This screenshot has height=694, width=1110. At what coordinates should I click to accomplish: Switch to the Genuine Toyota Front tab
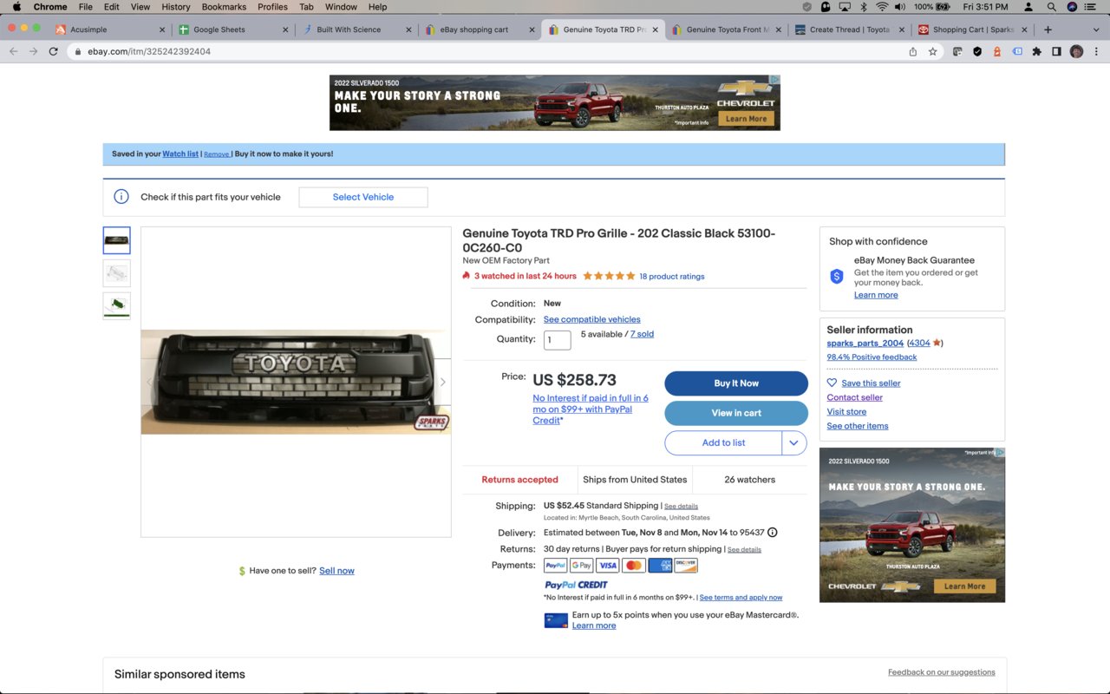pos(727,29)
